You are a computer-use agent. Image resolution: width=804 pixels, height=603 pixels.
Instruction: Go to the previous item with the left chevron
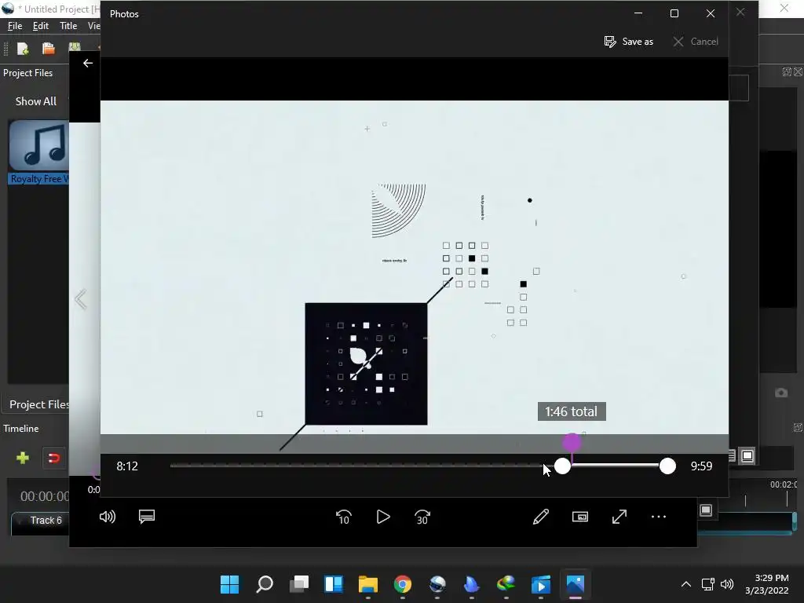81,299
